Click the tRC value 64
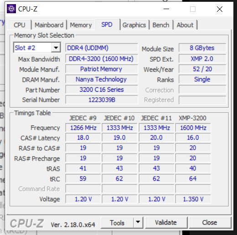The width and height of the screenshot is (237, 235). (193, 178)
